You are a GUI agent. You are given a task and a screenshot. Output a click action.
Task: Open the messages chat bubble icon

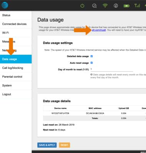coord(94,6)
